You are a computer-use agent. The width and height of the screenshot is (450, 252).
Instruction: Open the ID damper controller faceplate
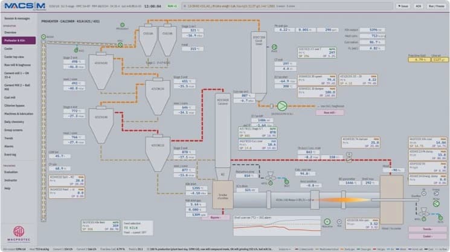(317, 92)
